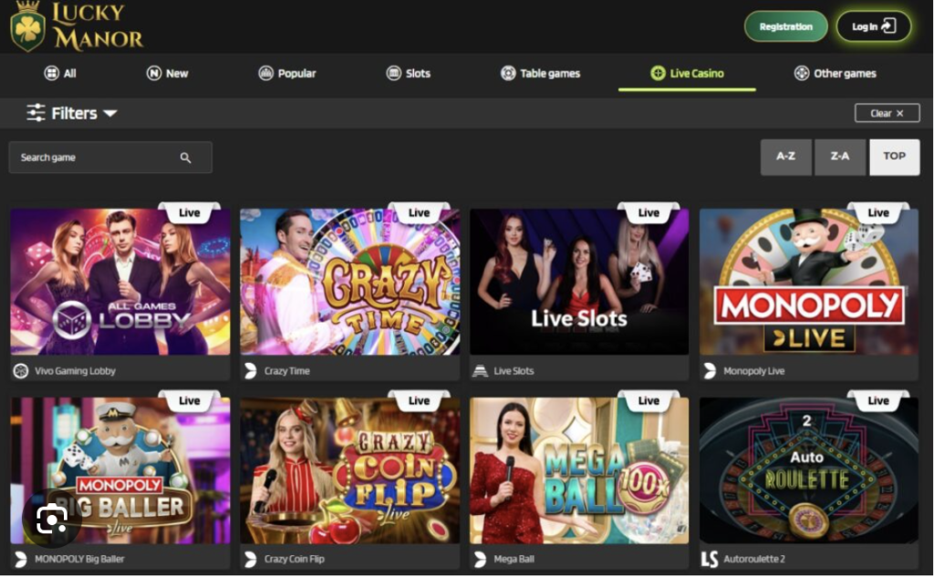Click the magnifier search icon
The height and width of the screenshot is (578, 934).
(x=186, y=158)
